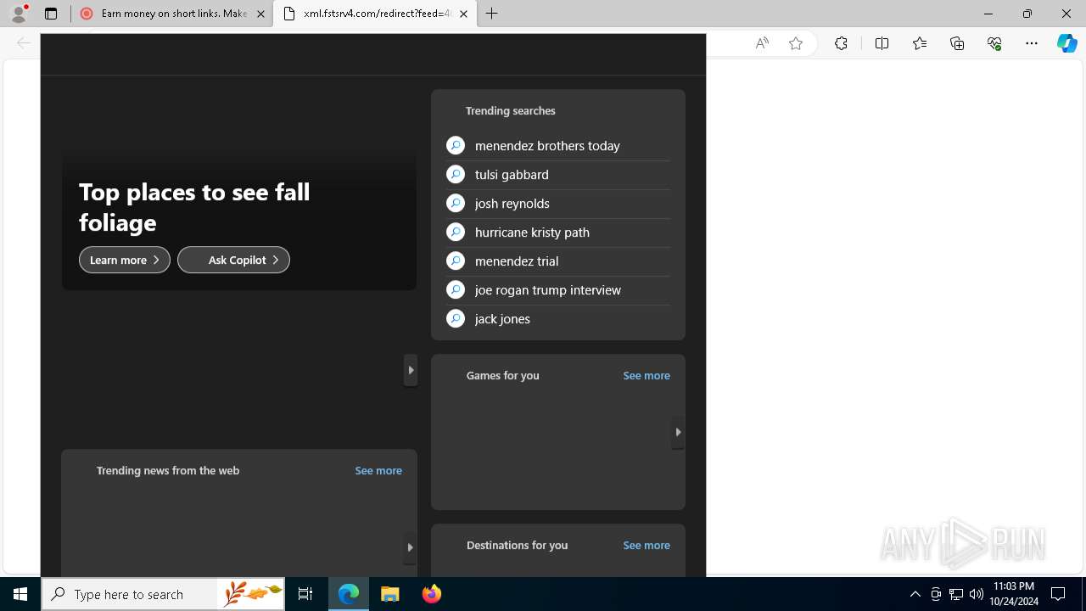The height and width of the screenshot is (611, 1086).
Task: Open the notifications action center
Action: (x=1058, y=594)
